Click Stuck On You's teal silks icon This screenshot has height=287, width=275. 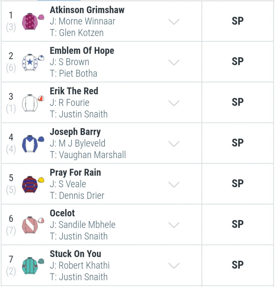33,266
